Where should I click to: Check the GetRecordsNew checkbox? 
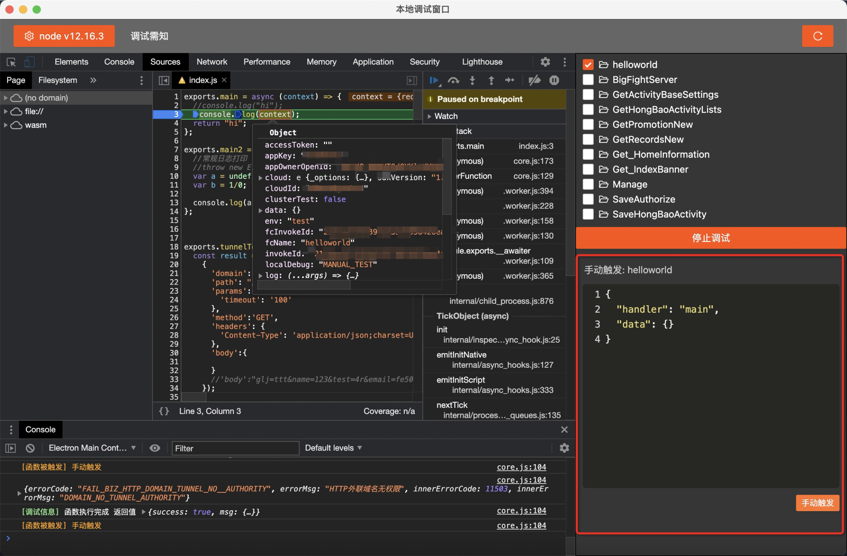[x=588, y=139]
